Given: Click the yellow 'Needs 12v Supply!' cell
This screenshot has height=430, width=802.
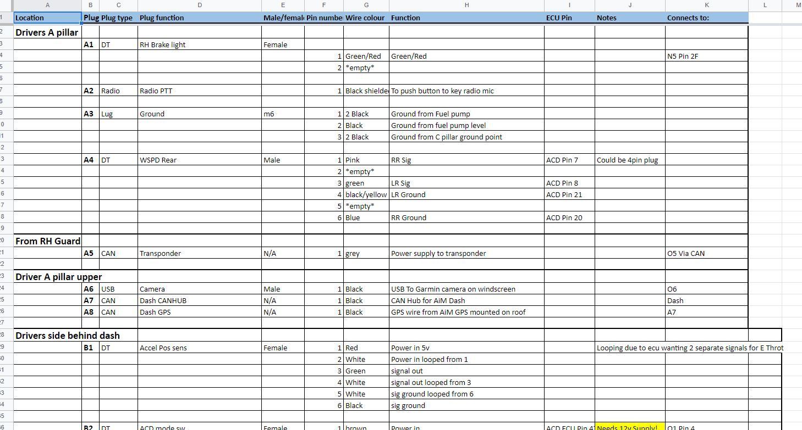Looking at the screenshot, I should 629,426.
